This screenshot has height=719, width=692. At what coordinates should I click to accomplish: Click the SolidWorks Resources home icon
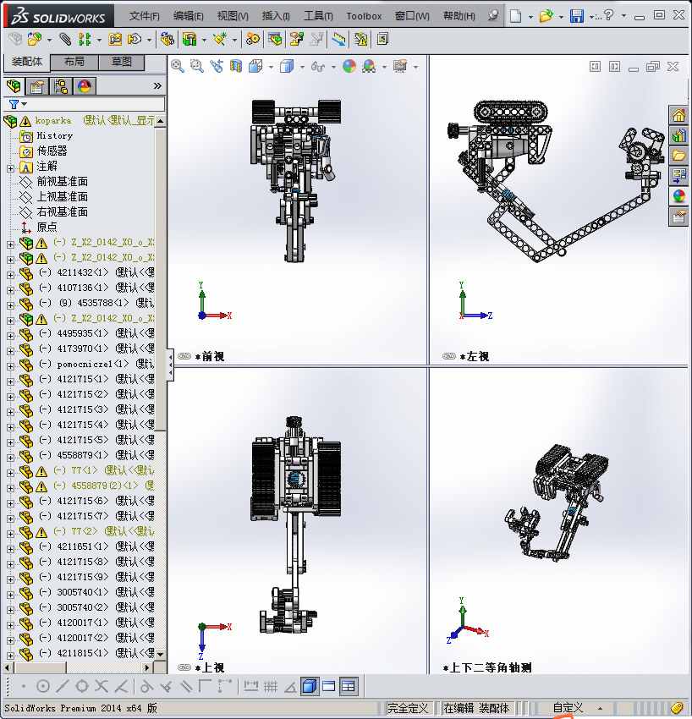[678, 116]
